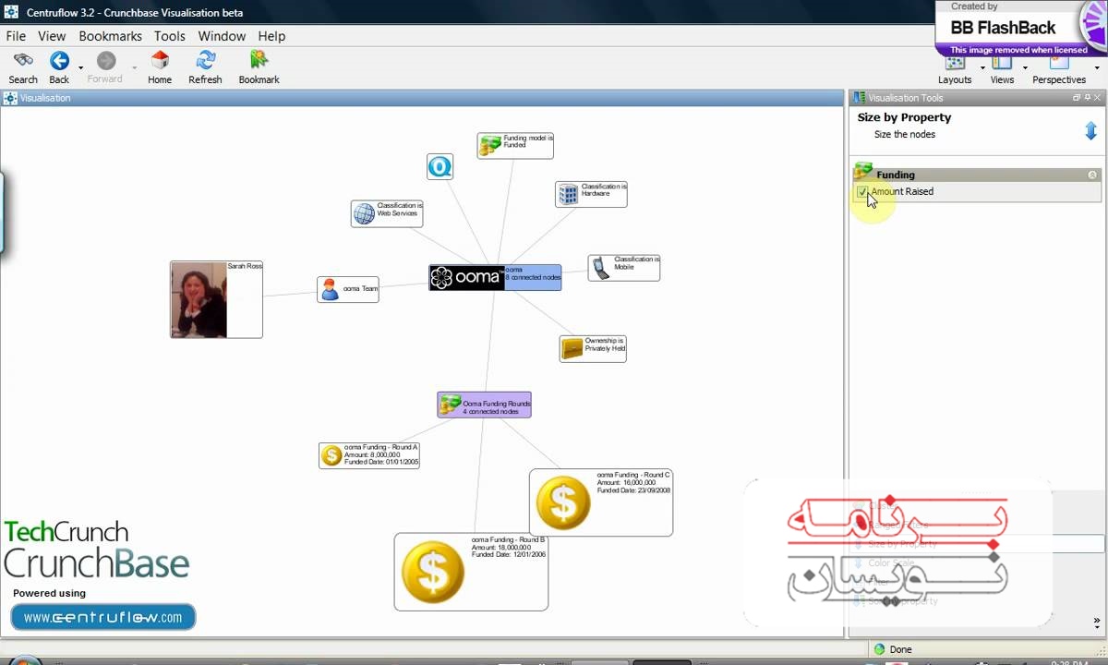Click the Funding group money icon
1108x665 pixels.
(x=863, y=171)
